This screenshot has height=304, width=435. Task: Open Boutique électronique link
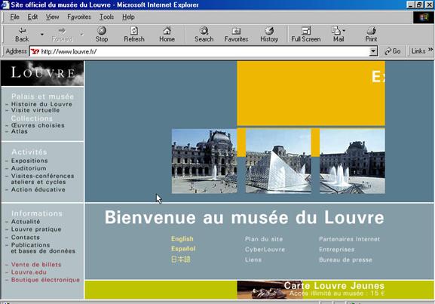click(x=45, y=280)
